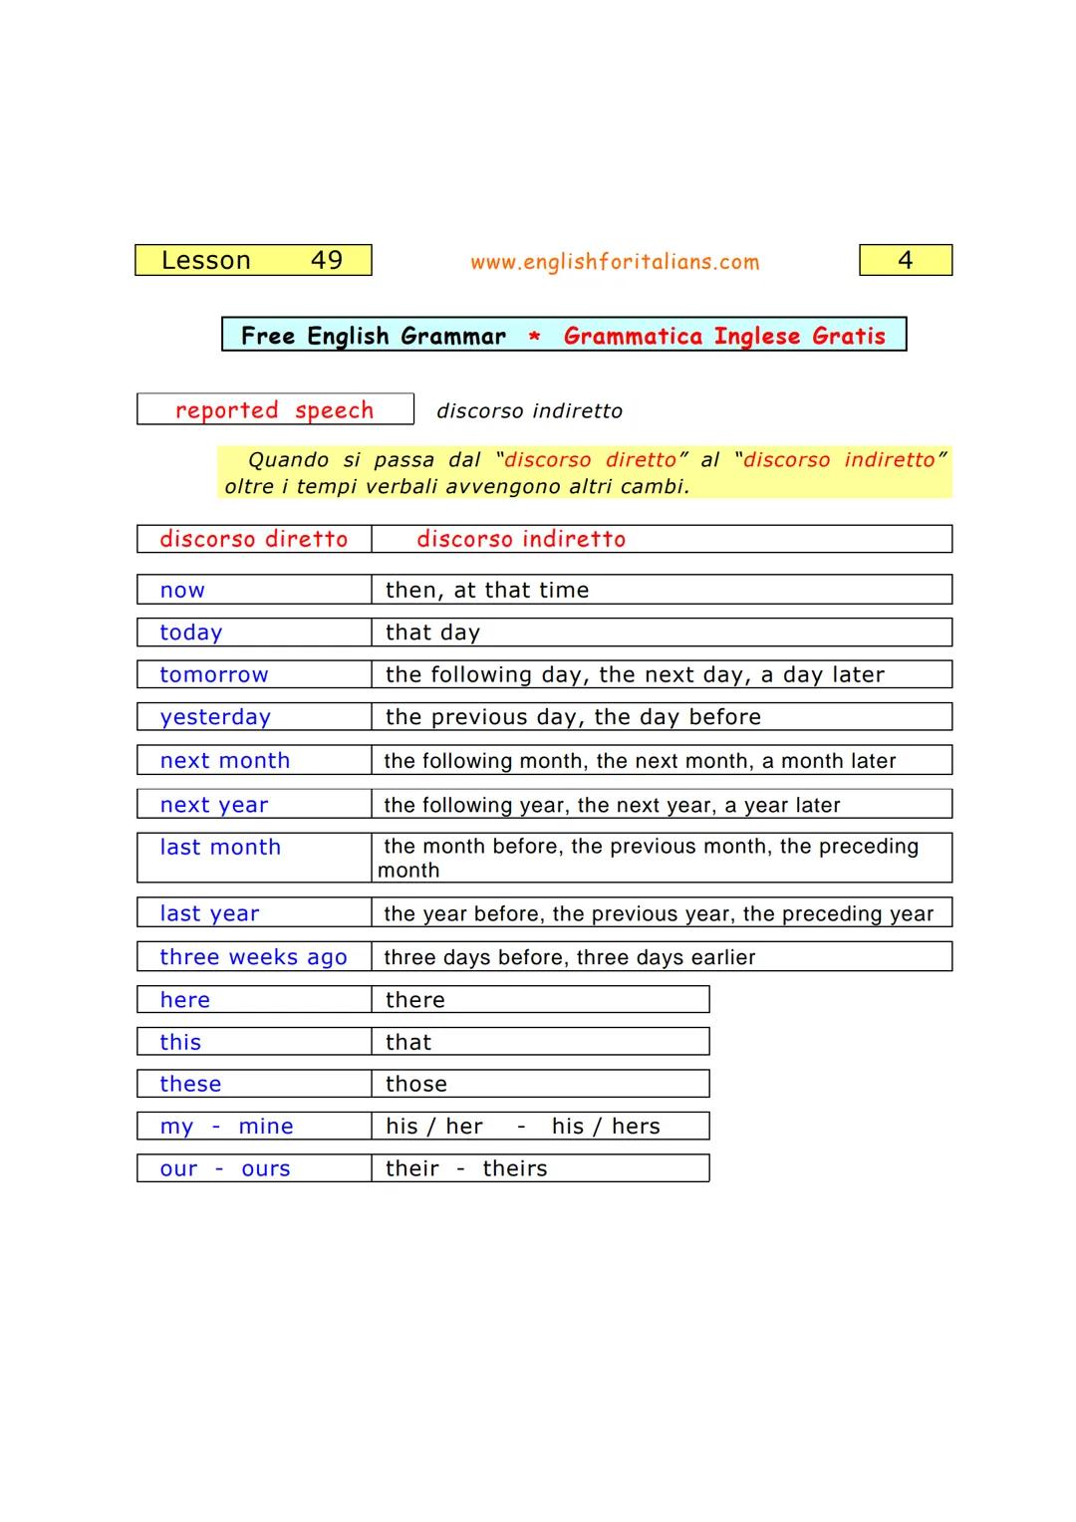The height and width of the screenshot is (1522, 1076).
Task: Select the tomorrow table cell
Action: click(x=212, y=674)
